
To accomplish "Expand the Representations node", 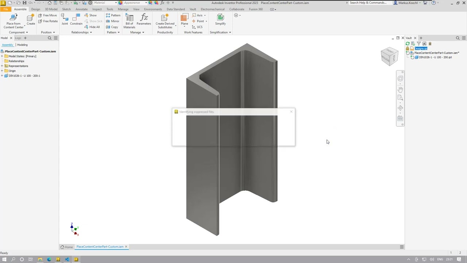I will click(x=2, y=66).
